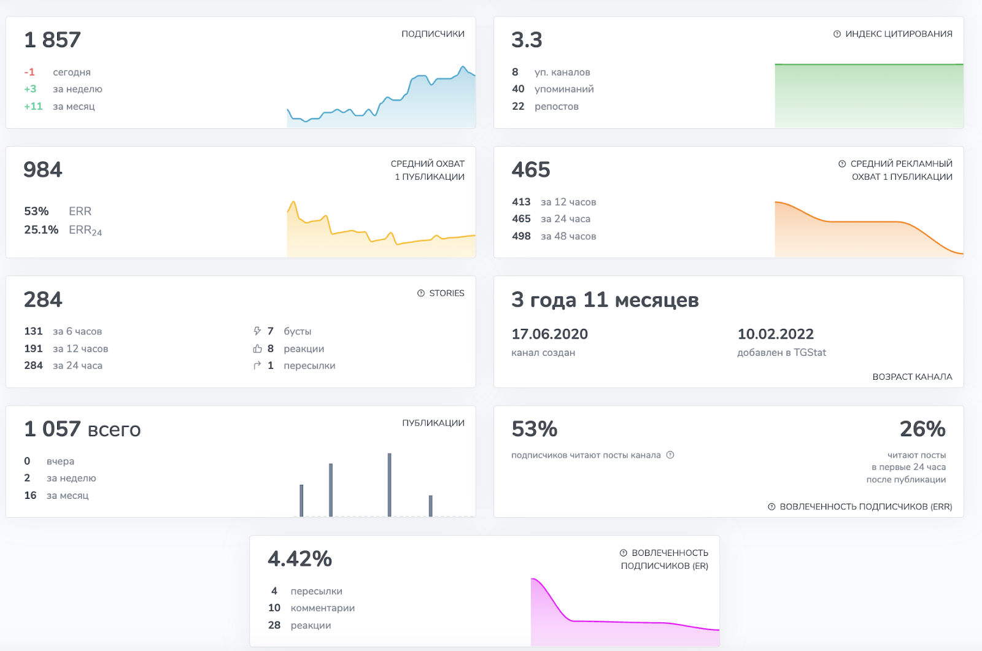Click help icon beside STORIES label

[421, 293]
